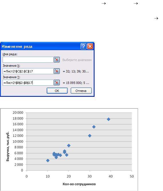This screenshot has width=163, height=191.
Task: Confirm the series with the OK button
Action: (57, 91)
